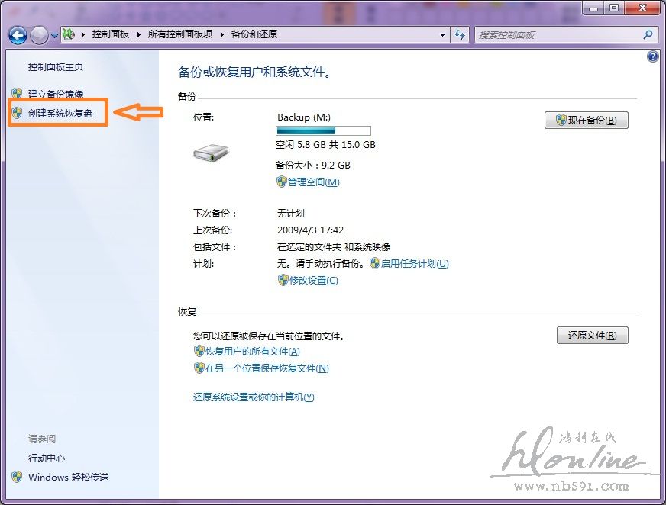
Task: Click the text 2009/4/3 17:42
Action: [310, 230]
